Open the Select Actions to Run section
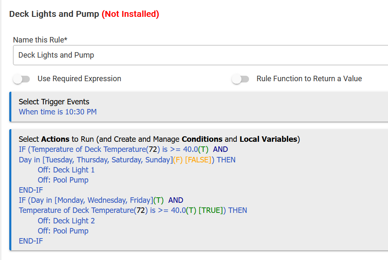Screen dimensions: 388x260 pyautogui.click(x=159, y=139)
